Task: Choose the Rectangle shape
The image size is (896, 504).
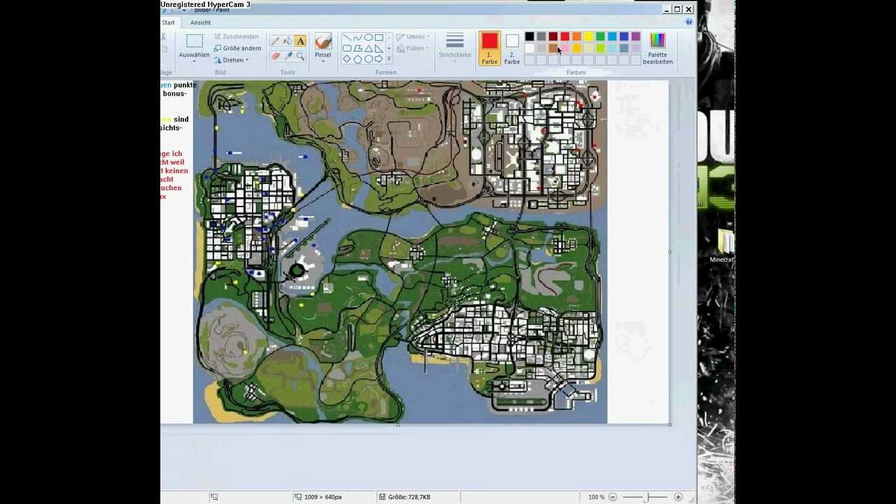Action: coord(379,37)
